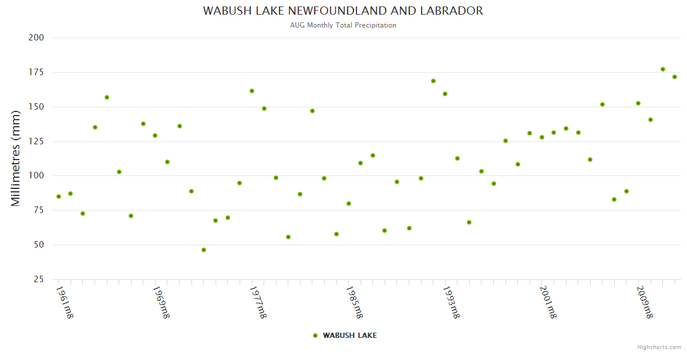687x352 pixels.
Task: Click the last data point on the far right
Action: [675, 77]
